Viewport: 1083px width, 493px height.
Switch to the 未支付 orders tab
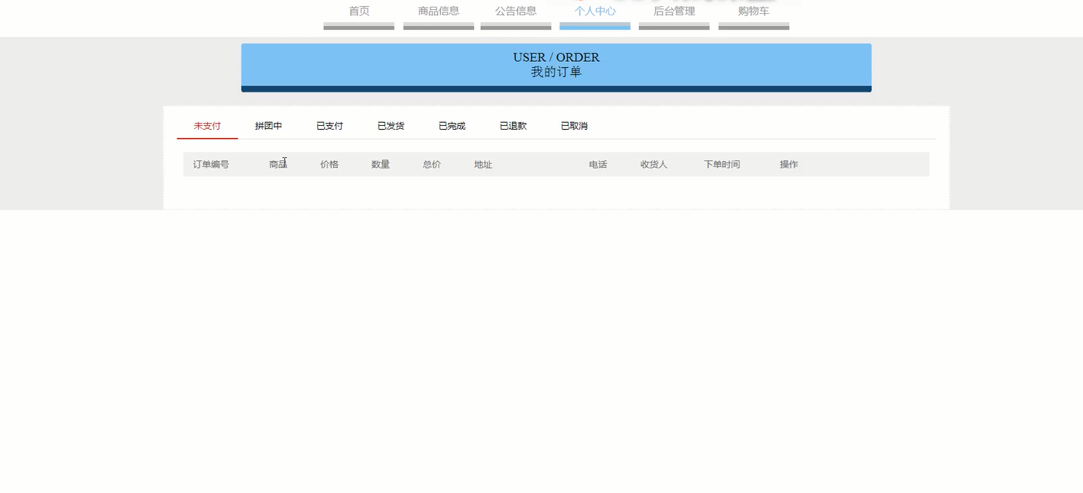[207, 126]
